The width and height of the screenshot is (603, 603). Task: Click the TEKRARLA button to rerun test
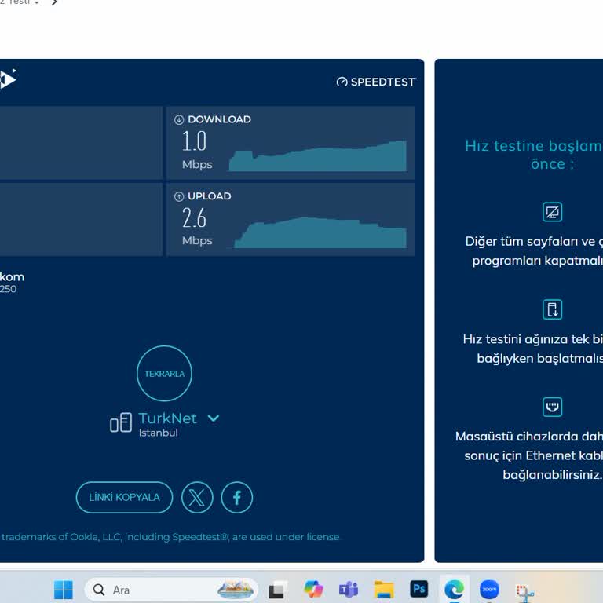[164, 374]
